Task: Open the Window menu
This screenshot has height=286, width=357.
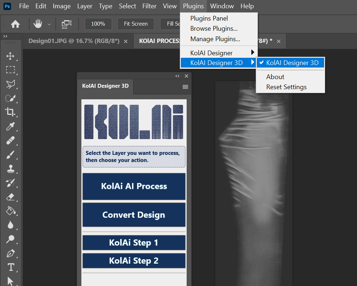Action: (x=222, y=6)
